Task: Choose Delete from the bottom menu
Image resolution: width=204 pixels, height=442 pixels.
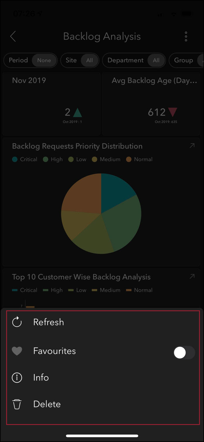Action: pos(103,404)
